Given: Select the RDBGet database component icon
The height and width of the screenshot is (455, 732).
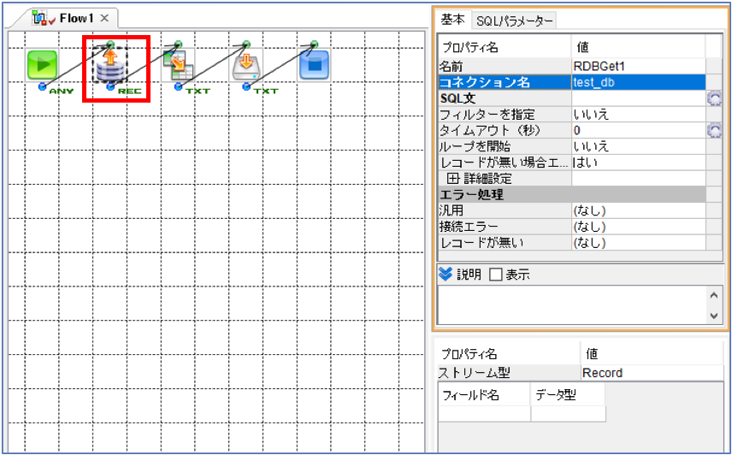Looking at the screenshot, I should click(110, 64).
